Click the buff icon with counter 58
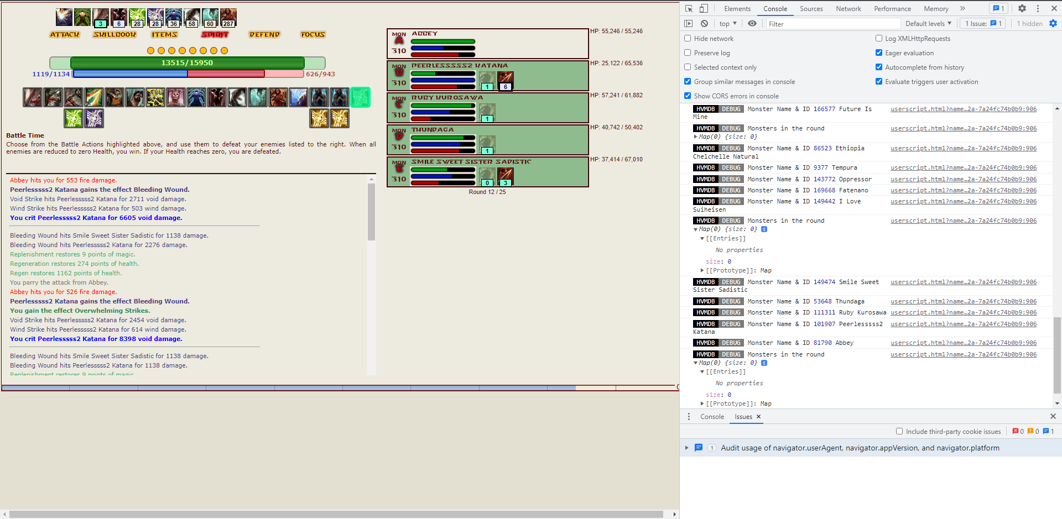This screenshot has width=1062, height=519. click(192, 17)
